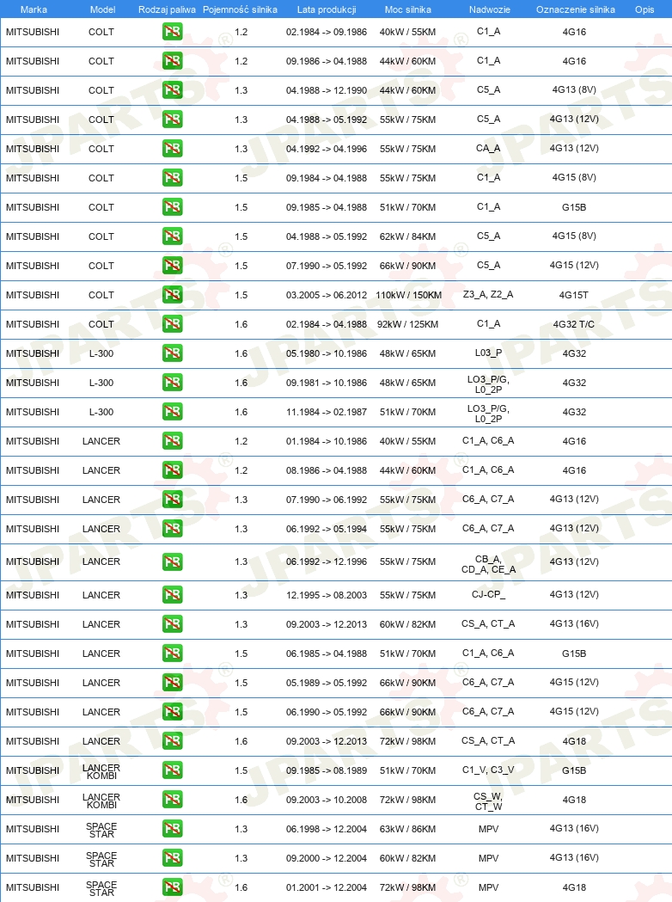672x902 pixels.
Task: Select the 110kW / 150KM COLT cell
Action: [x=409, y=295]
